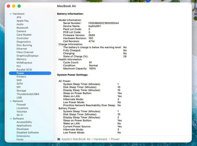Select Thunderbolt/USB4 in the sidebar

[x=28, y=94]
